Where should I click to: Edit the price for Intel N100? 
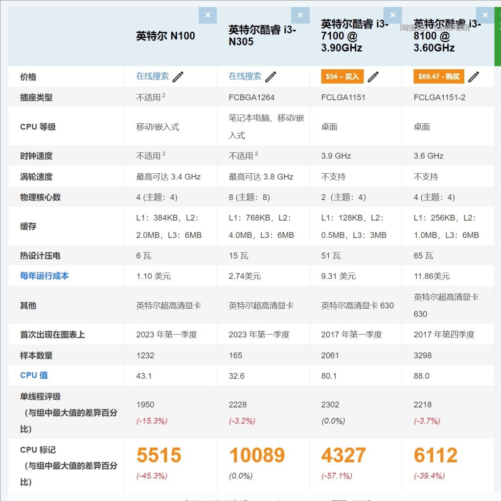click(178, 76)
